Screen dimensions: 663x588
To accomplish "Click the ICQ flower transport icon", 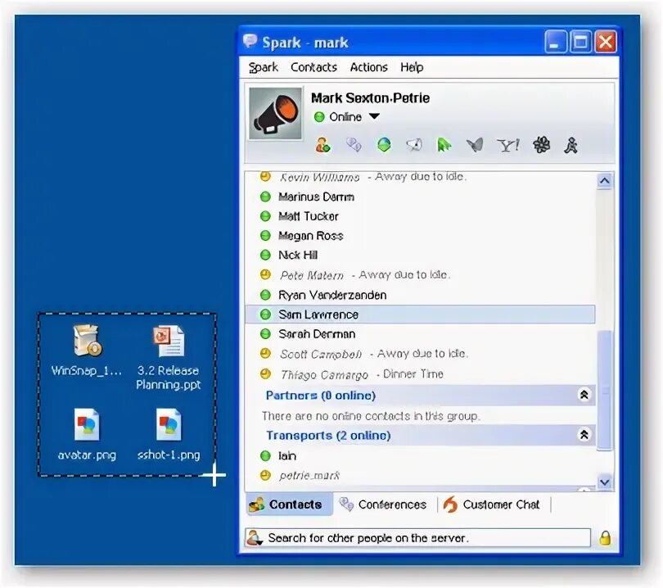I will pos(541,145).
